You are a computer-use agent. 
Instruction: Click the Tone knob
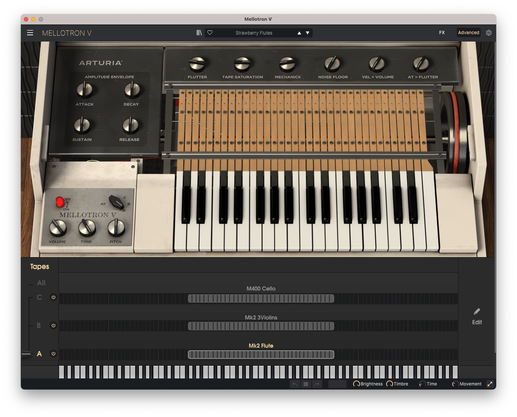[87, 228]
